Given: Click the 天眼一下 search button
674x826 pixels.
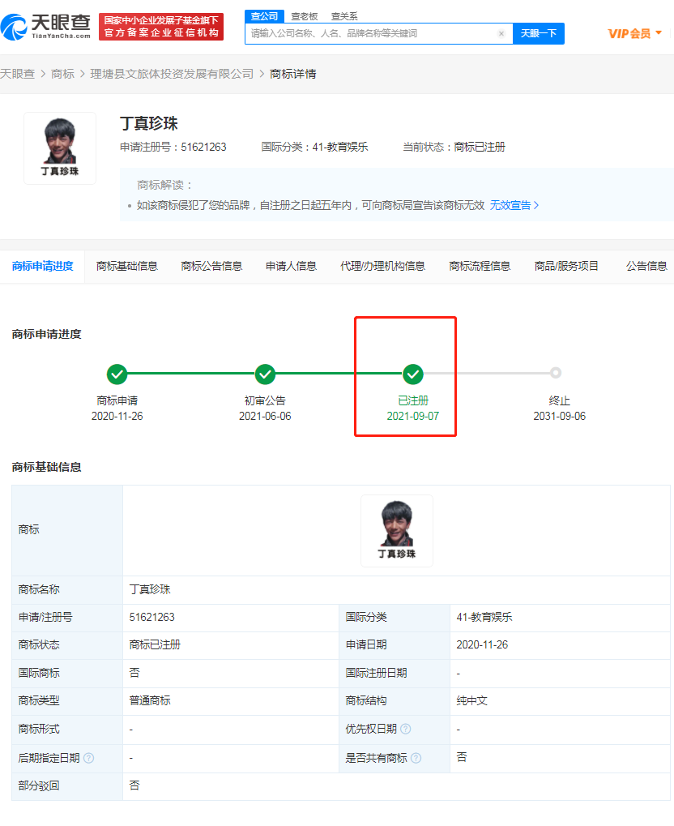Looking at the screenshot, I should [539, 34].
